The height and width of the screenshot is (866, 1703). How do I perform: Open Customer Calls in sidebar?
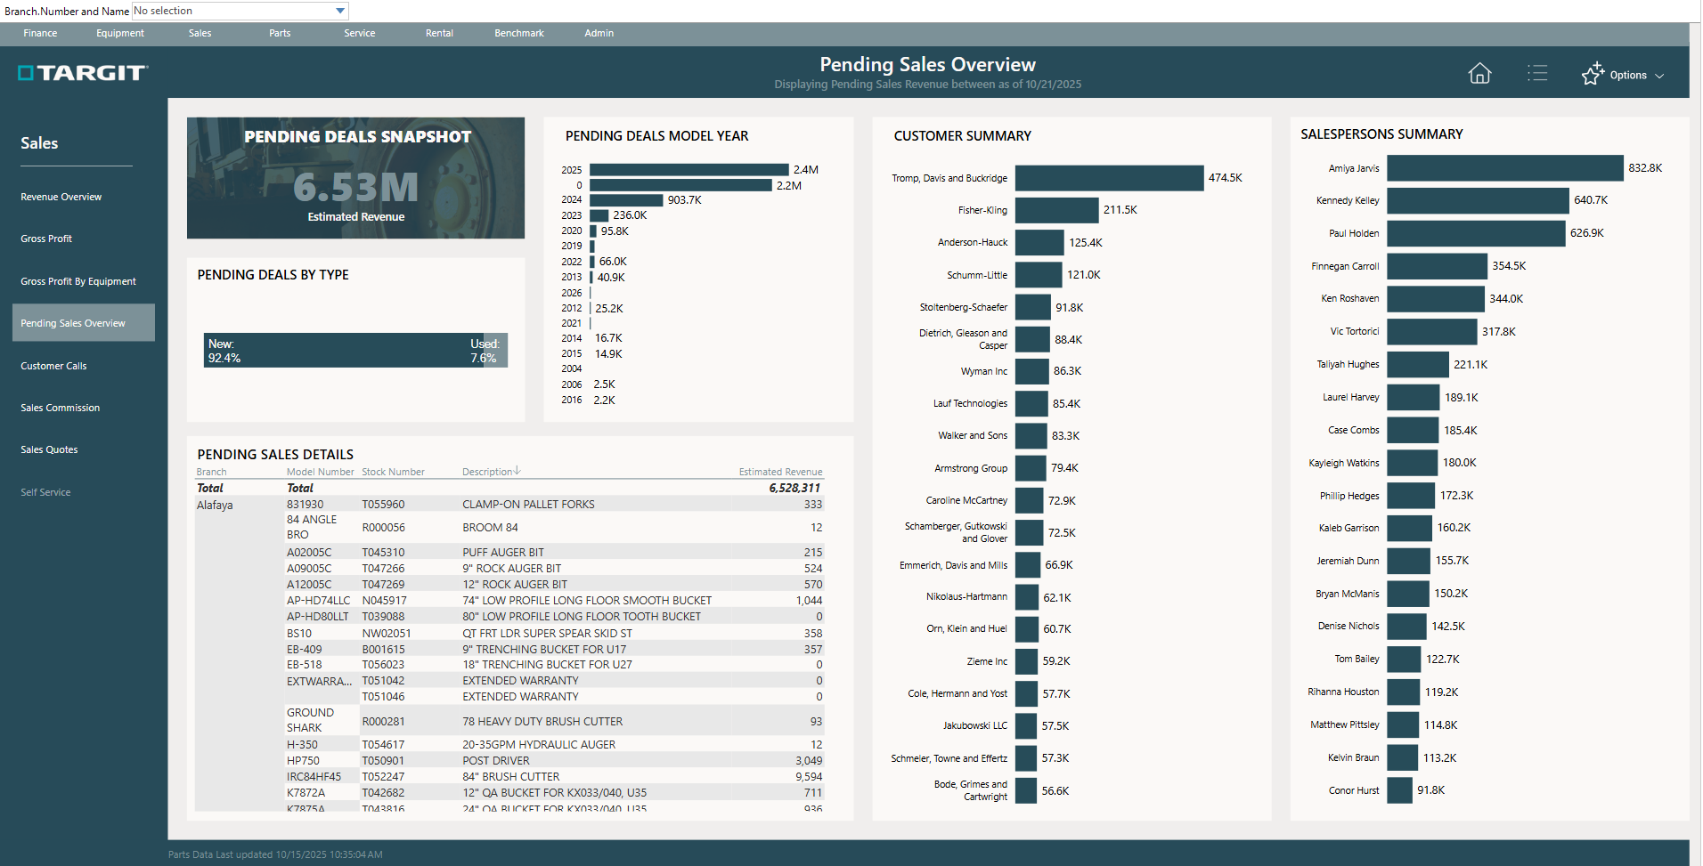point(53,366)
